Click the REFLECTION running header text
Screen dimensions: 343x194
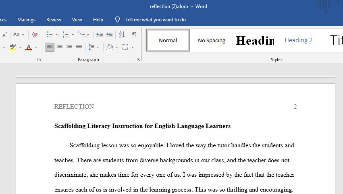(74, 107)
